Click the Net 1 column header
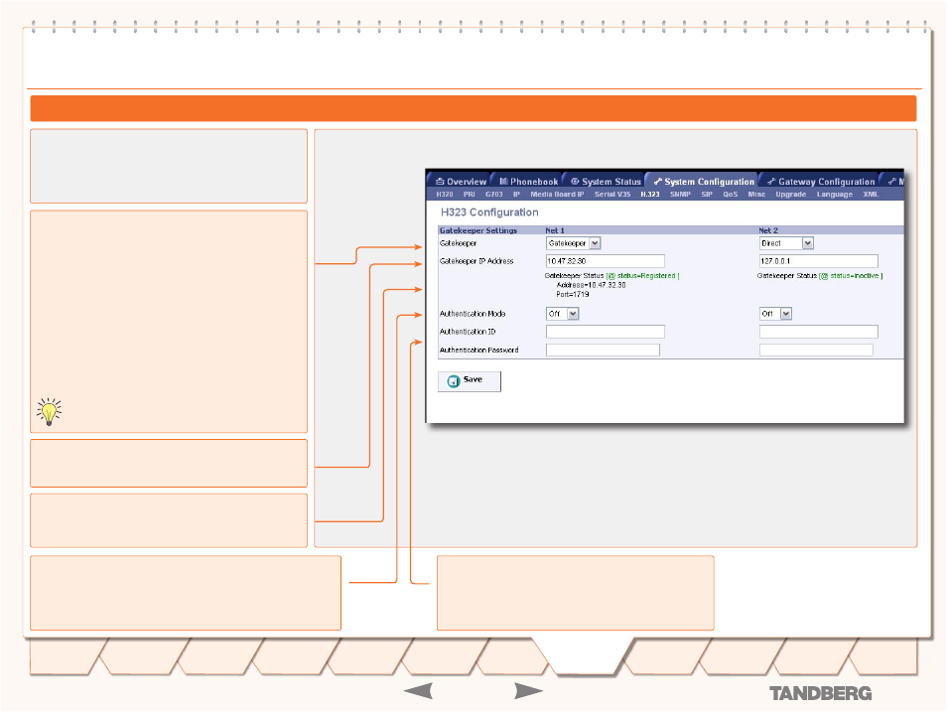 tap(555, 230)
